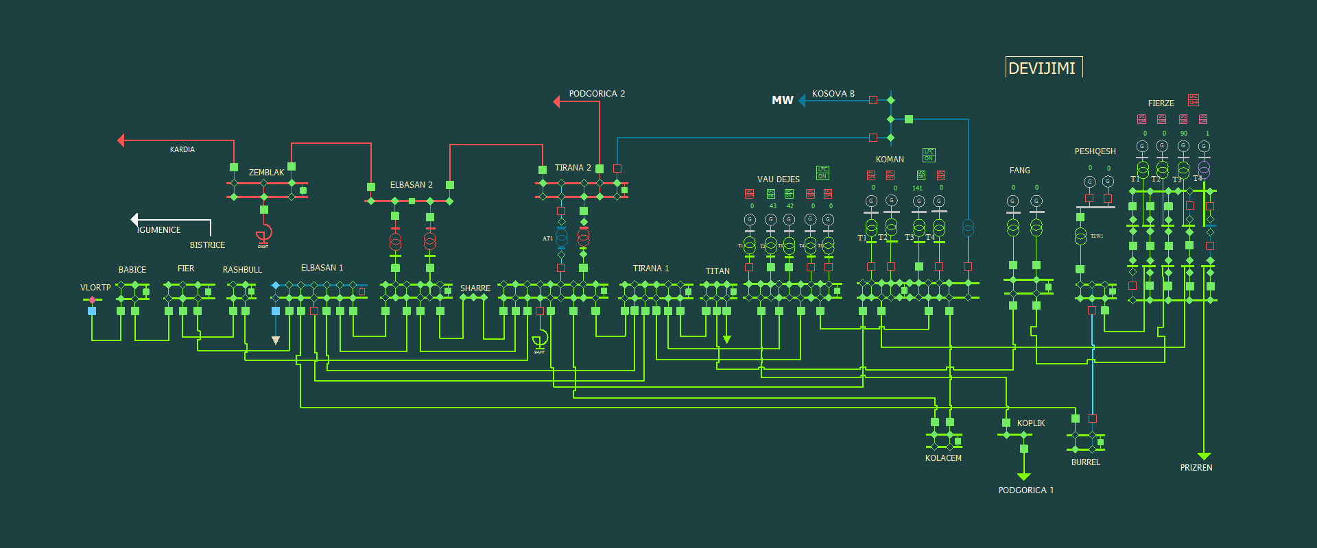The image size is (1317, 548).
Task: Select the KOMAN generator producing 141 MW
Action: coord(918,201)
